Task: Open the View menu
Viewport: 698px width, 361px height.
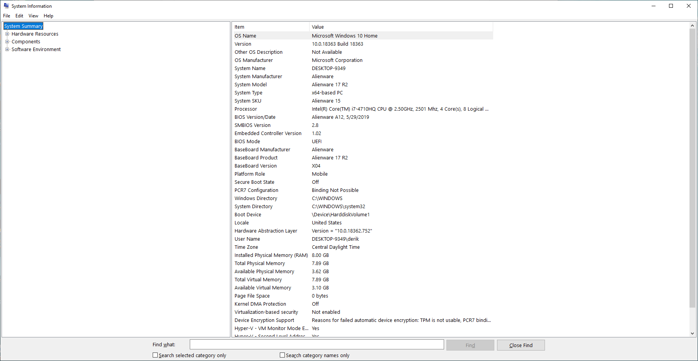Action: 33,16
